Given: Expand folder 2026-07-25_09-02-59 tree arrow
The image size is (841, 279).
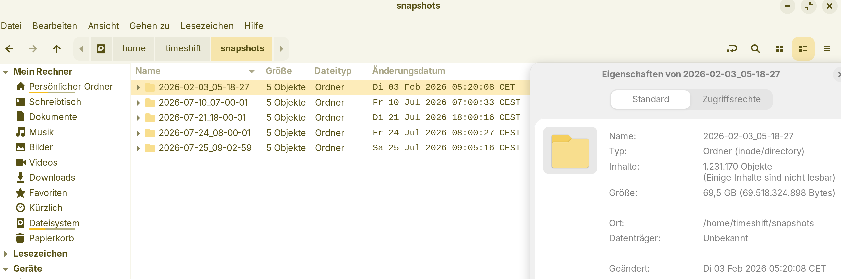Looking at the screenshot, I should [x=138, y=148].
